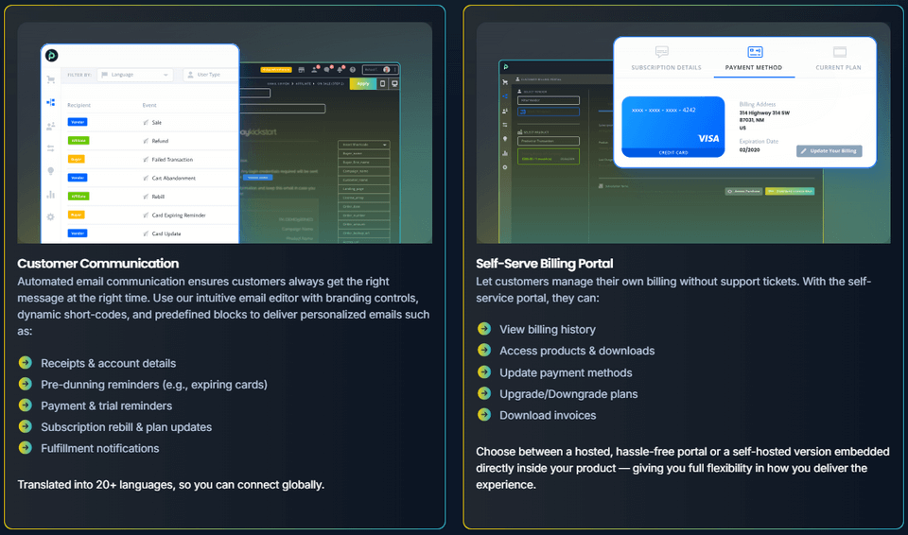This screenshot has width=908, height=535.
Task: Click the Visa credit card graphic
Action: [x=672, y=127]
